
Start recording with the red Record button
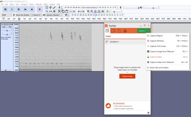point(39,9)
